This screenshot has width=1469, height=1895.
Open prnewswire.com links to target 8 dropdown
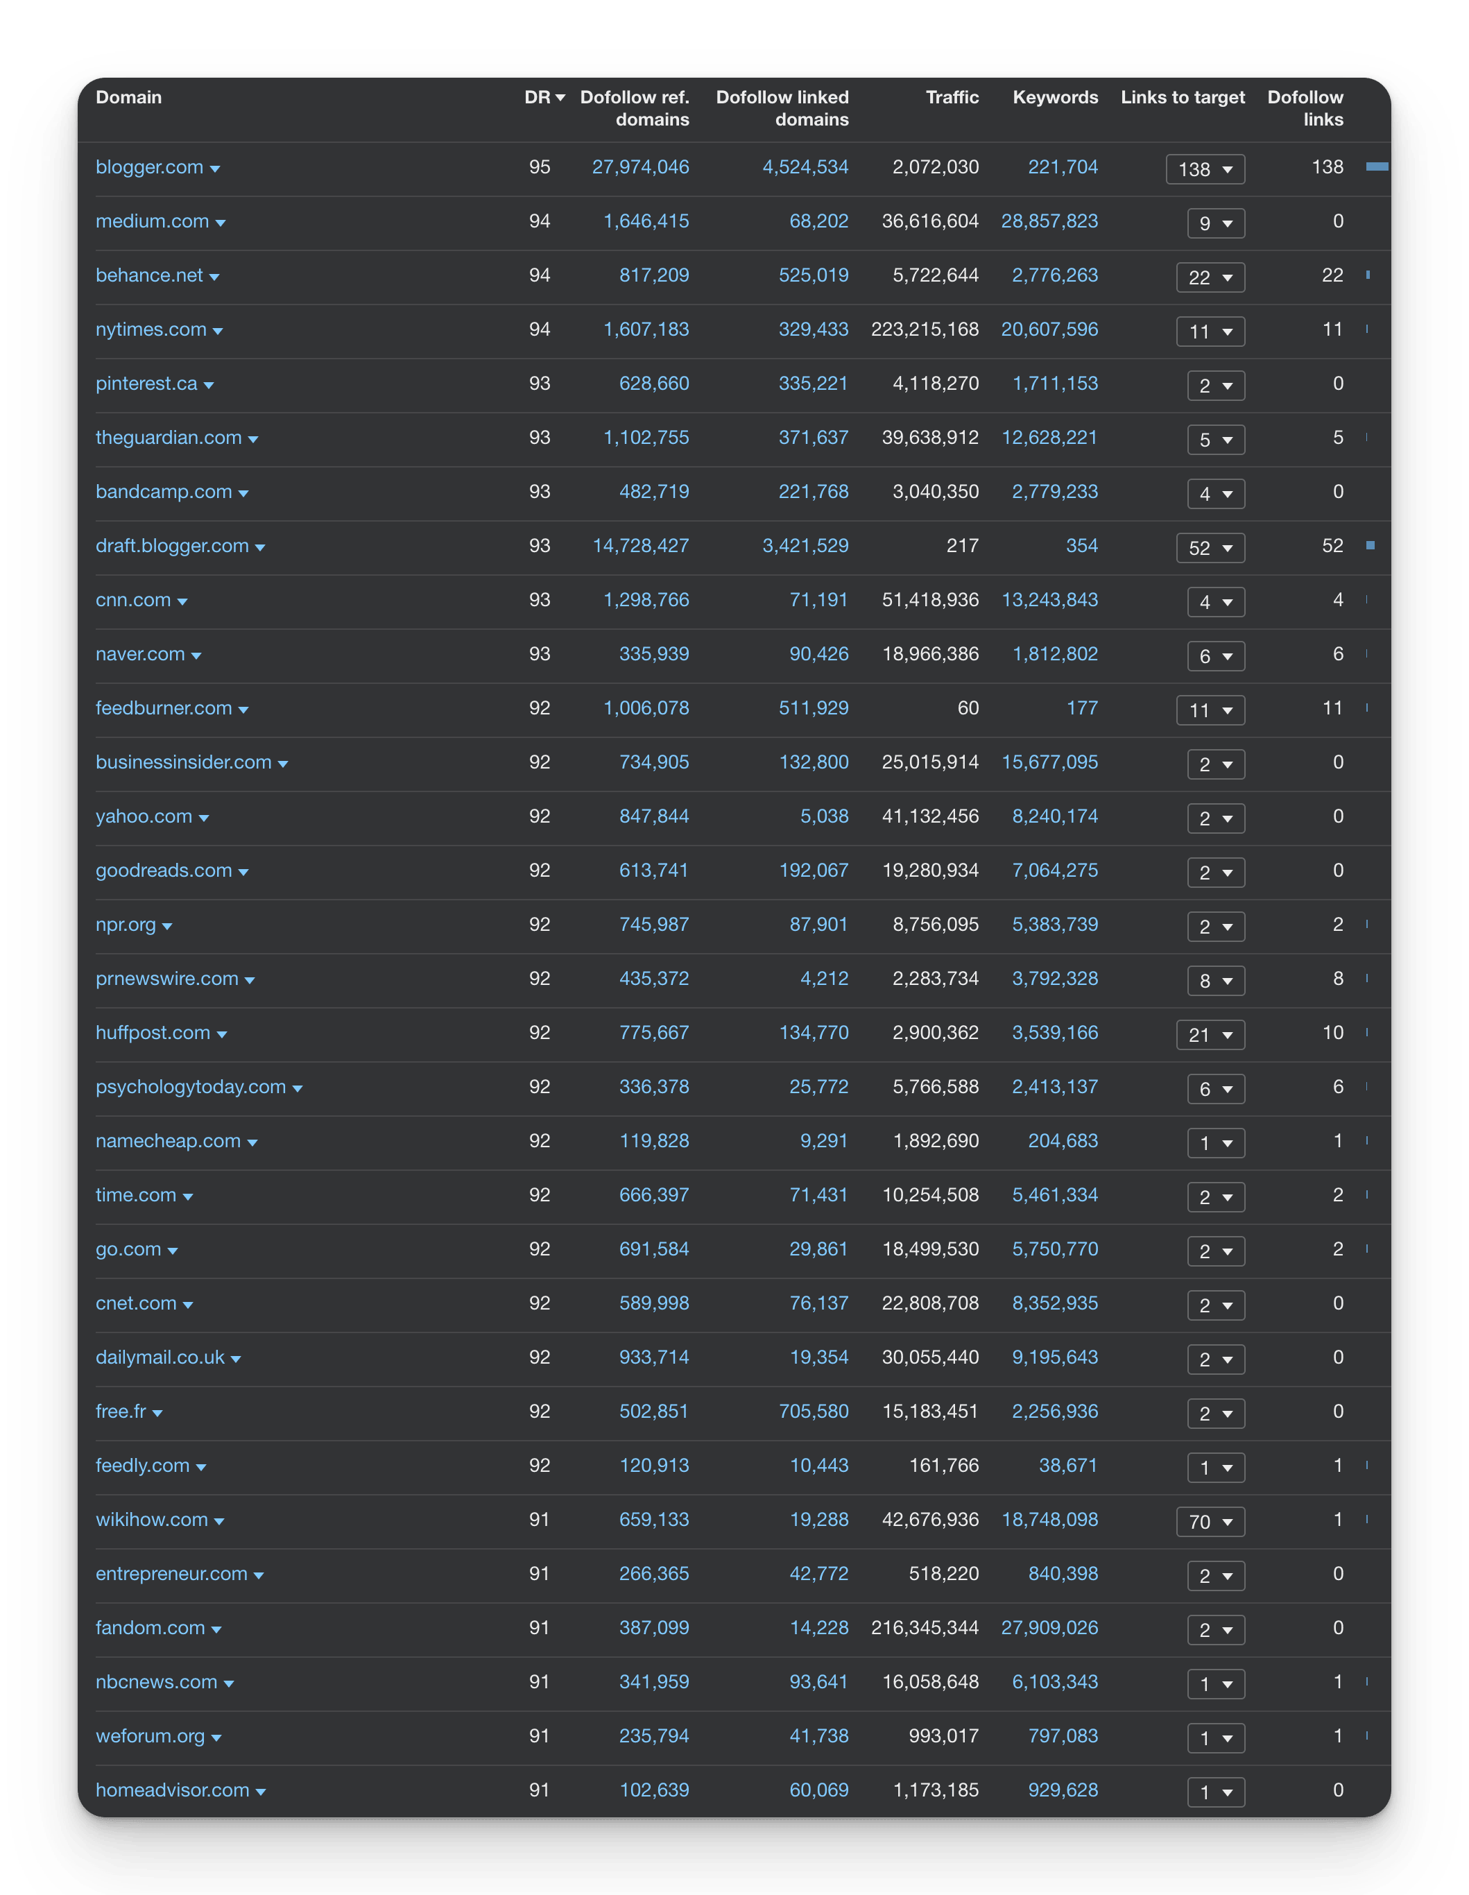(1216, 981)
